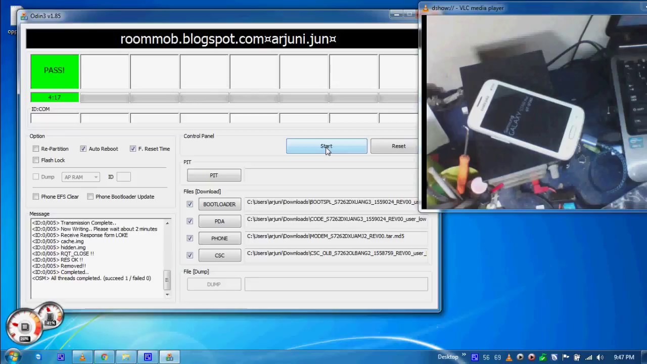Select 'All threads completed' log line
647x364 pixels.
[91, 279]
